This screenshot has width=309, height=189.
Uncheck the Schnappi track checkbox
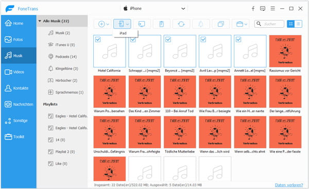pyautogui.click(x=133, y=40)
